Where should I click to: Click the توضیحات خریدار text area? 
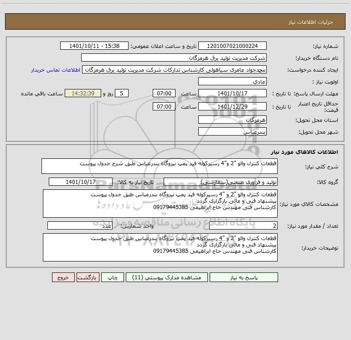pos(160,247)
